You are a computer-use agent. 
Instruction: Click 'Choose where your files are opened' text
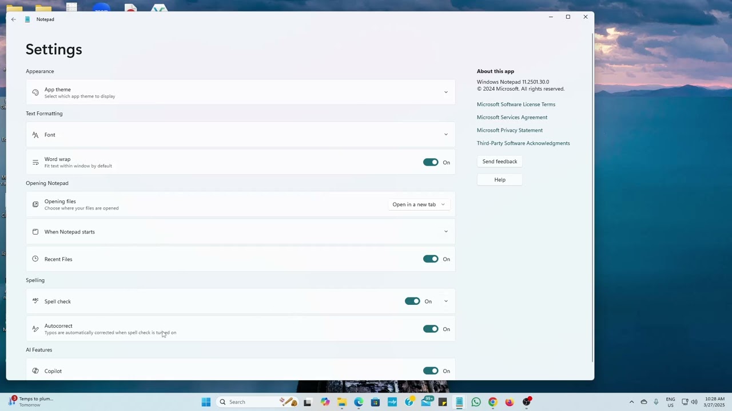(82, 208)
